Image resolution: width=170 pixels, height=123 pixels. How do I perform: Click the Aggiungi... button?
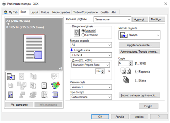pos(140,19)
